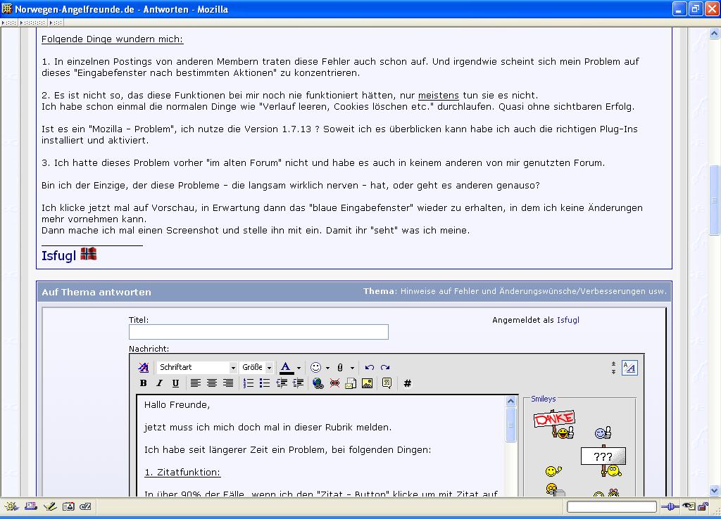Expand the smiley picker dropdown arrow

pyautogui.click(x=327, y=368)
